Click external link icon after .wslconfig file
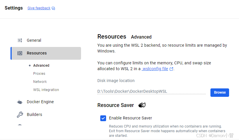Image resolution: width=239 pixels, height=140 pixels. tap(171, 69)
